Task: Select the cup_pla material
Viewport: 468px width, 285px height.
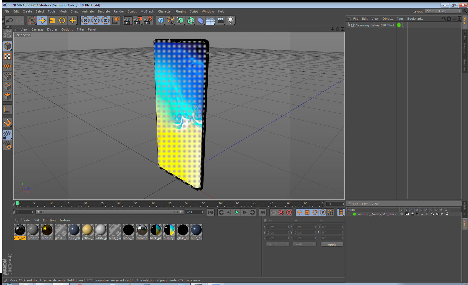Action: (x=20, y=232)
